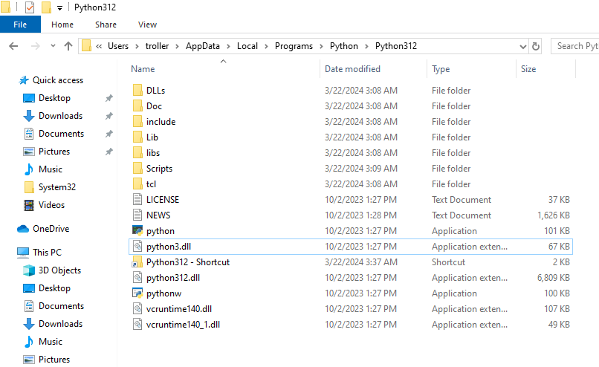Expand the recent locations dropdown arrow
The image size is (599, 367).
click(52, 46)
